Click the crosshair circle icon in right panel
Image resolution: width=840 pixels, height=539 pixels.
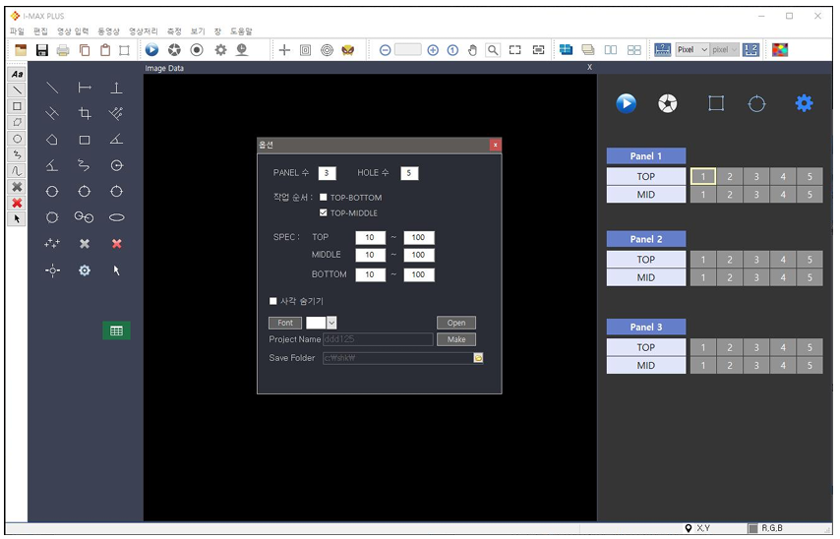pyautogui.click(x=756, y=103)
